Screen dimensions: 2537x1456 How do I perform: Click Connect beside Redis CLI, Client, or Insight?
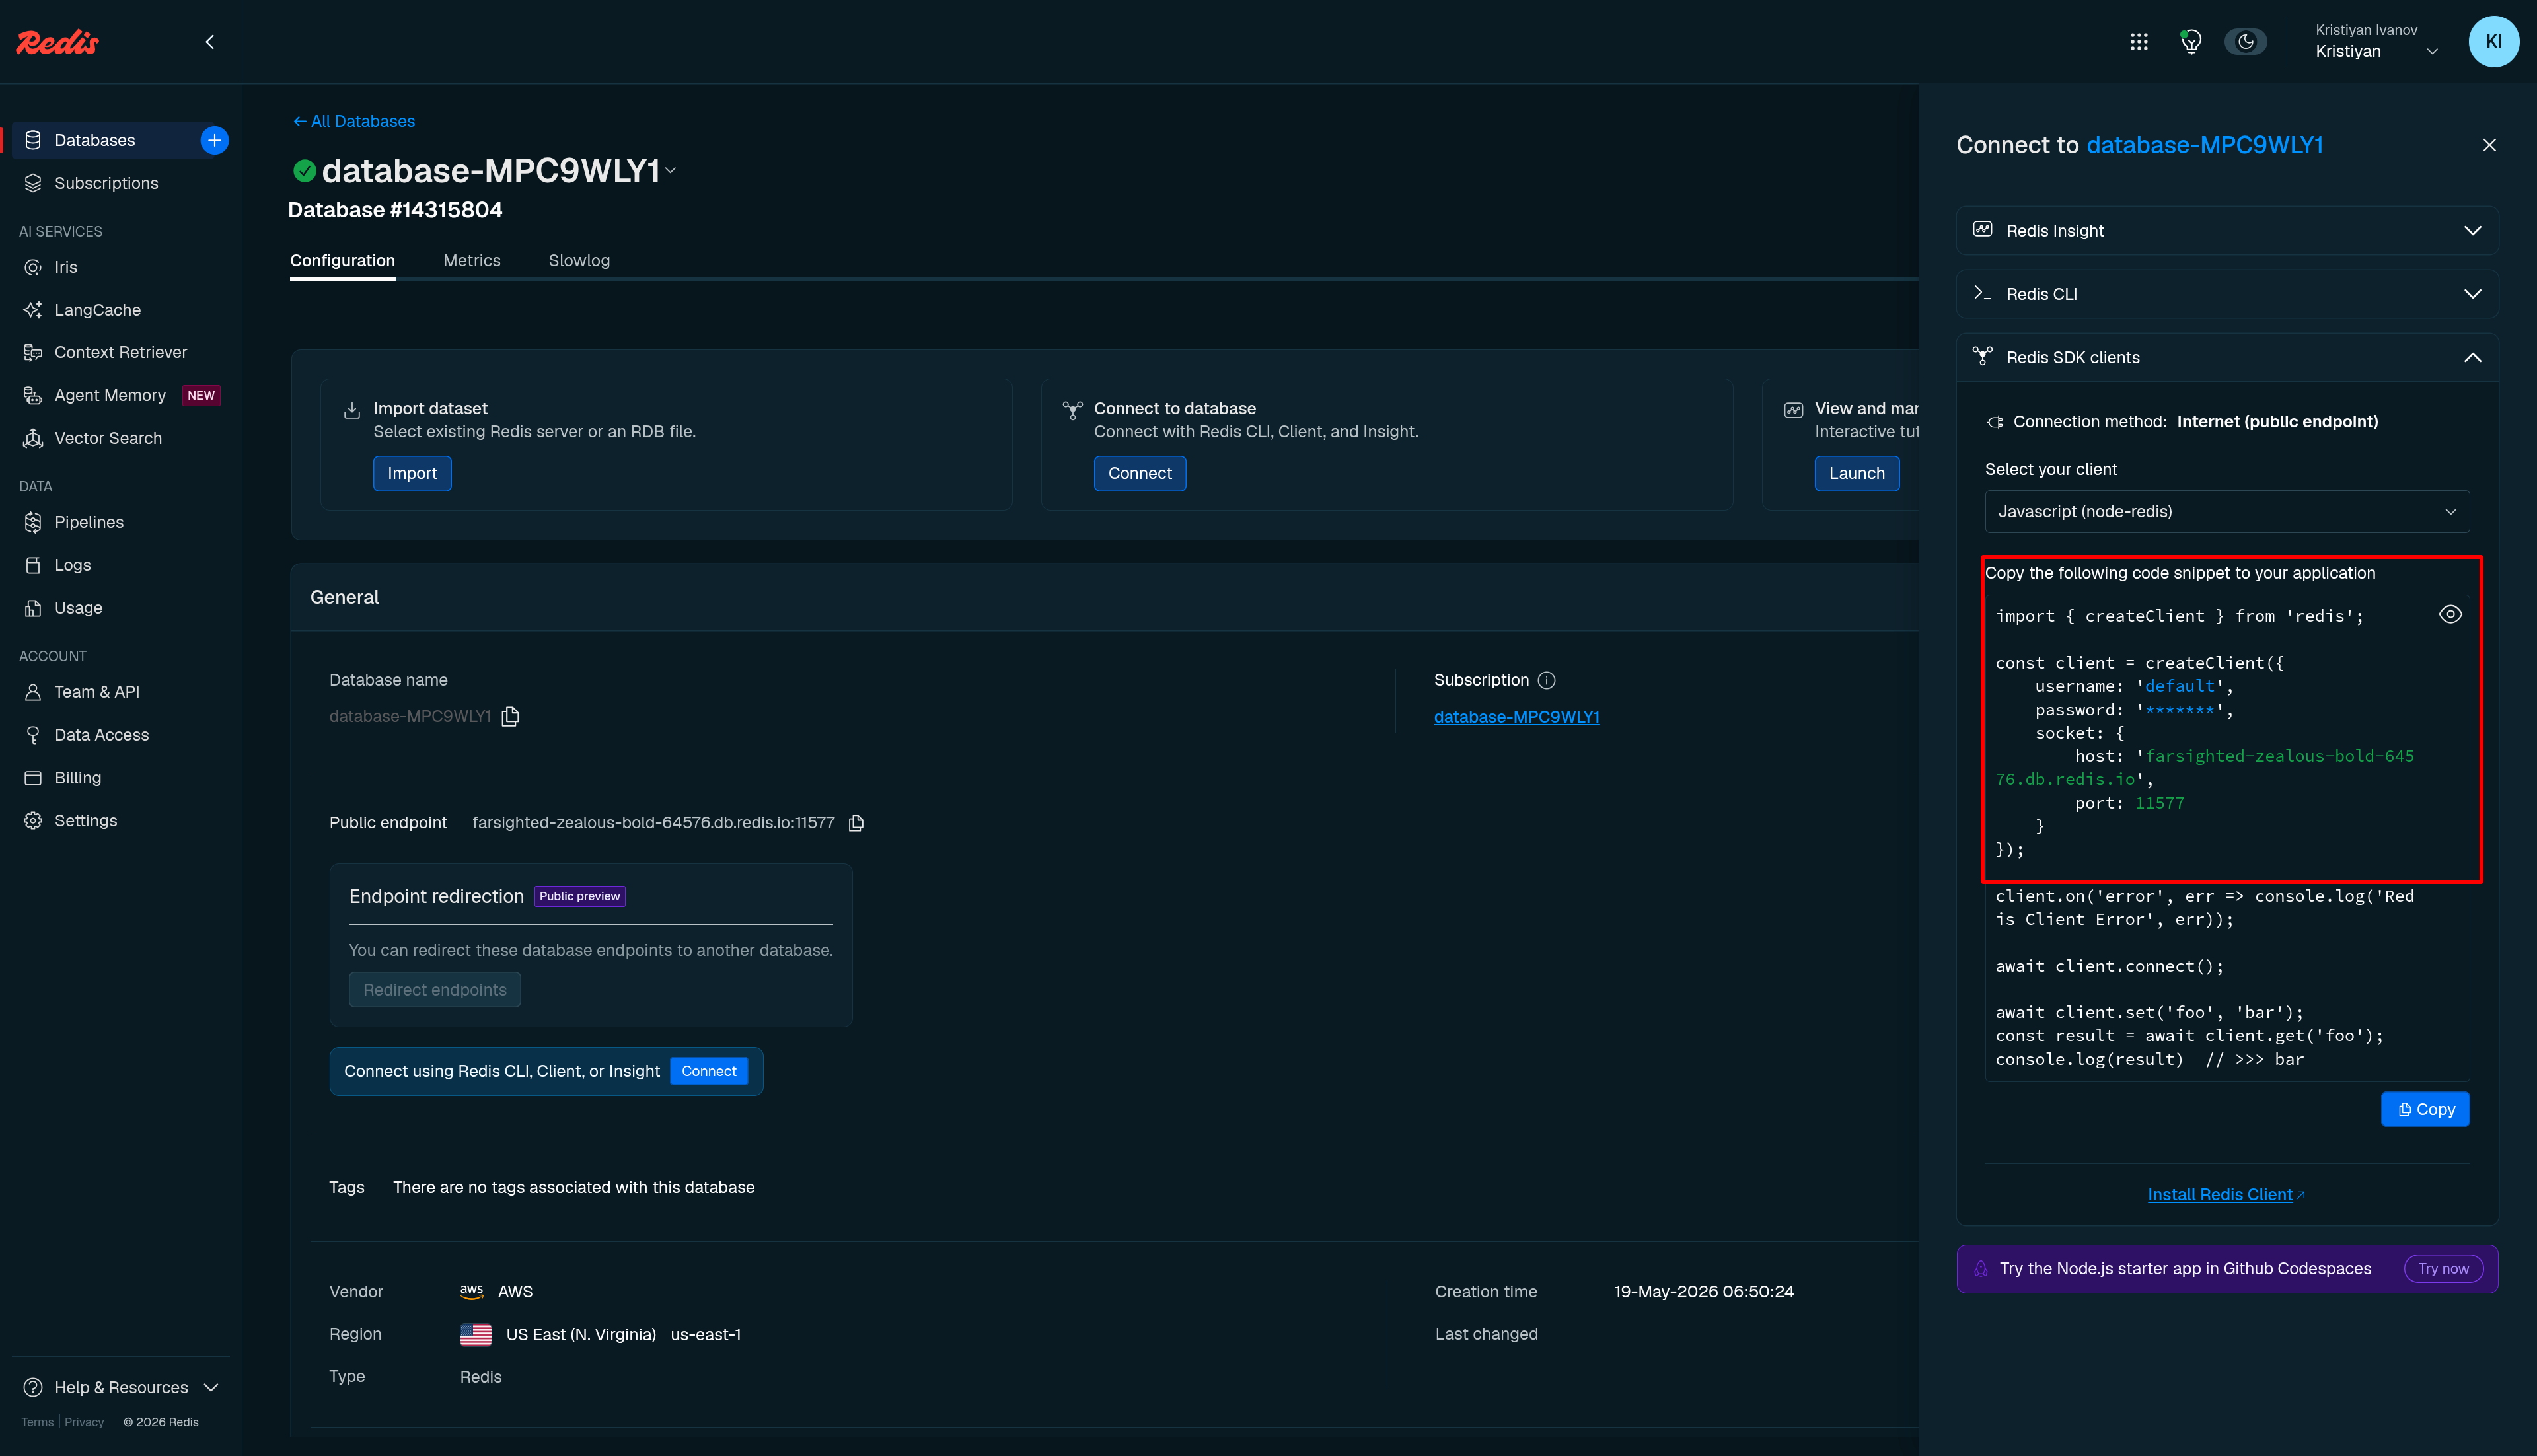click(709, 1071)
